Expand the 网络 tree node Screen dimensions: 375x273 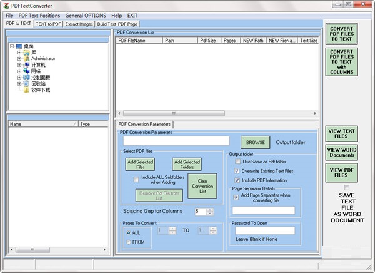coord(19,71)
